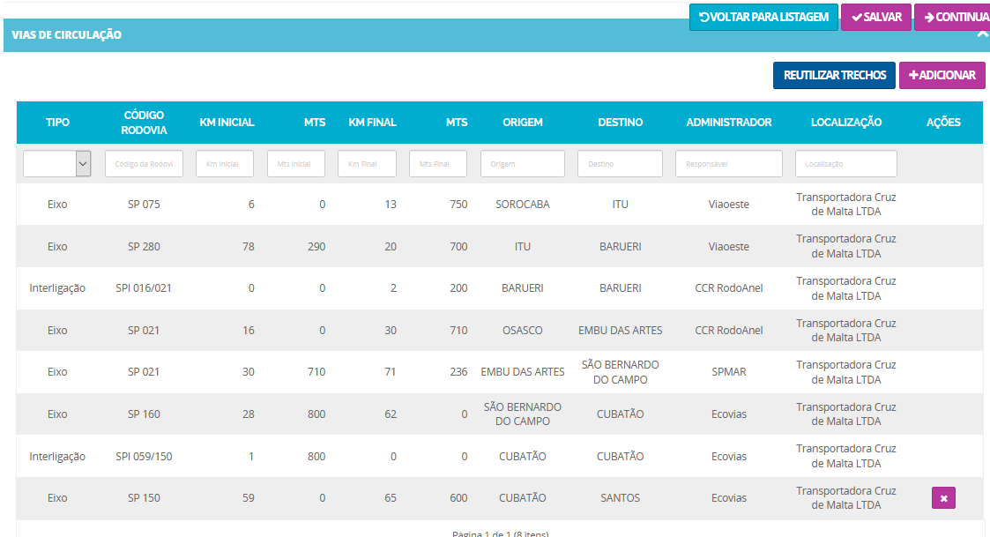Focus the Destino filter field
This screenshot has height=537, width=990.
point(620,164)
